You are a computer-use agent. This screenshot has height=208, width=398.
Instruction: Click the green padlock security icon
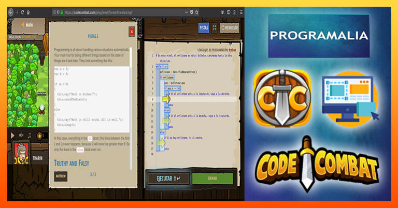62,12
